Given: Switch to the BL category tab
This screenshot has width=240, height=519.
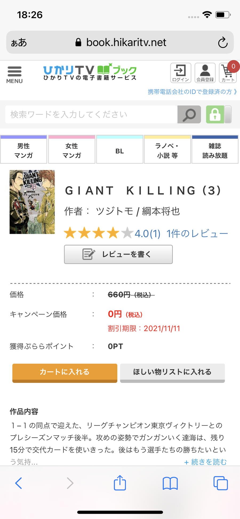Looking at the screenshot, I should [120, 149].
